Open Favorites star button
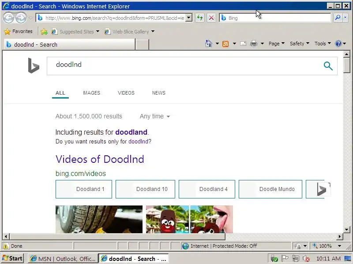The image size is (353, 264). pyautogui.click(x=18, y=31)
